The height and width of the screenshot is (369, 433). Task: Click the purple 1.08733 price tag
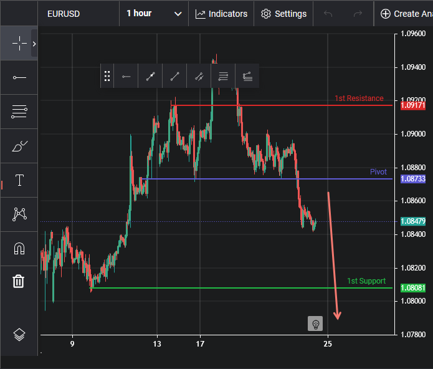tap(413, 179)
